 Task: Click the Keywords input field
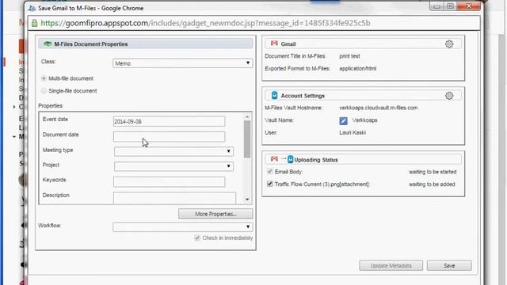pos(169,182)
